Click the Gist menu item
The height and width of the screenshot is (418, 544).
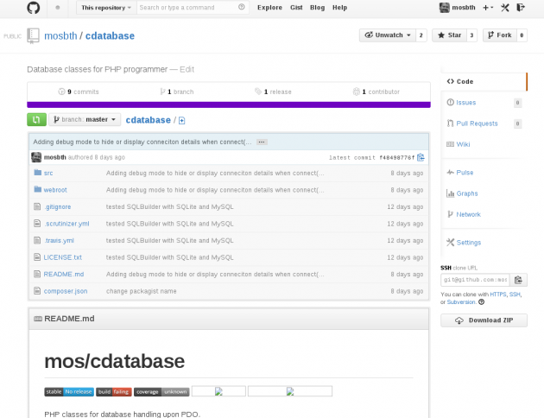point(296,7)
